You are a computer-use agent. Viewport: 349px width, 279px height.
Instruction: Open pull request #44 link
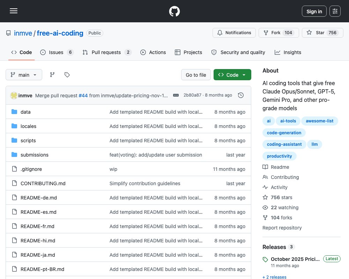pos(83,96)
